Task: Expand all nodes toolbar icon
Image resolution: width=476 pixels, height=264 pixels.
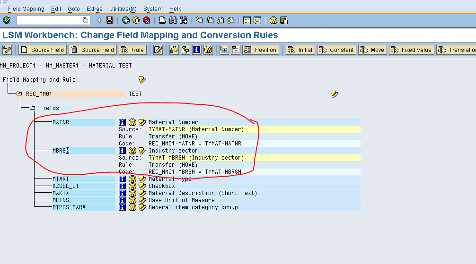Action: tap(224, 50)
